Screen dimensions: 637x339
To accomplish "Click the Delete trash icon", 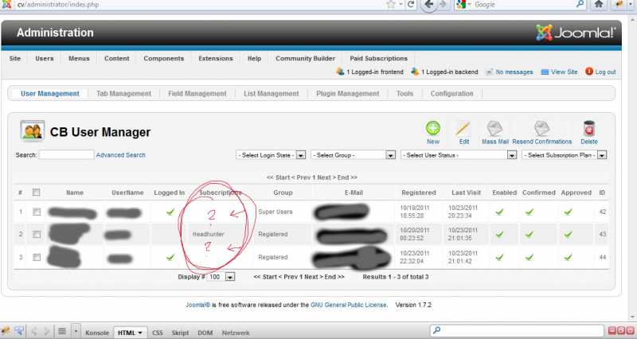I will [588, 129].
